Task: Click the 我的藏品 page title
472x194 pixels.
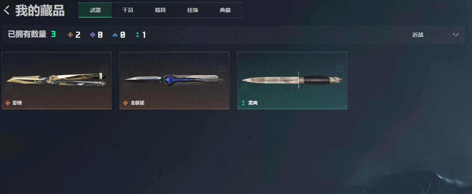Action: (40, 11)
